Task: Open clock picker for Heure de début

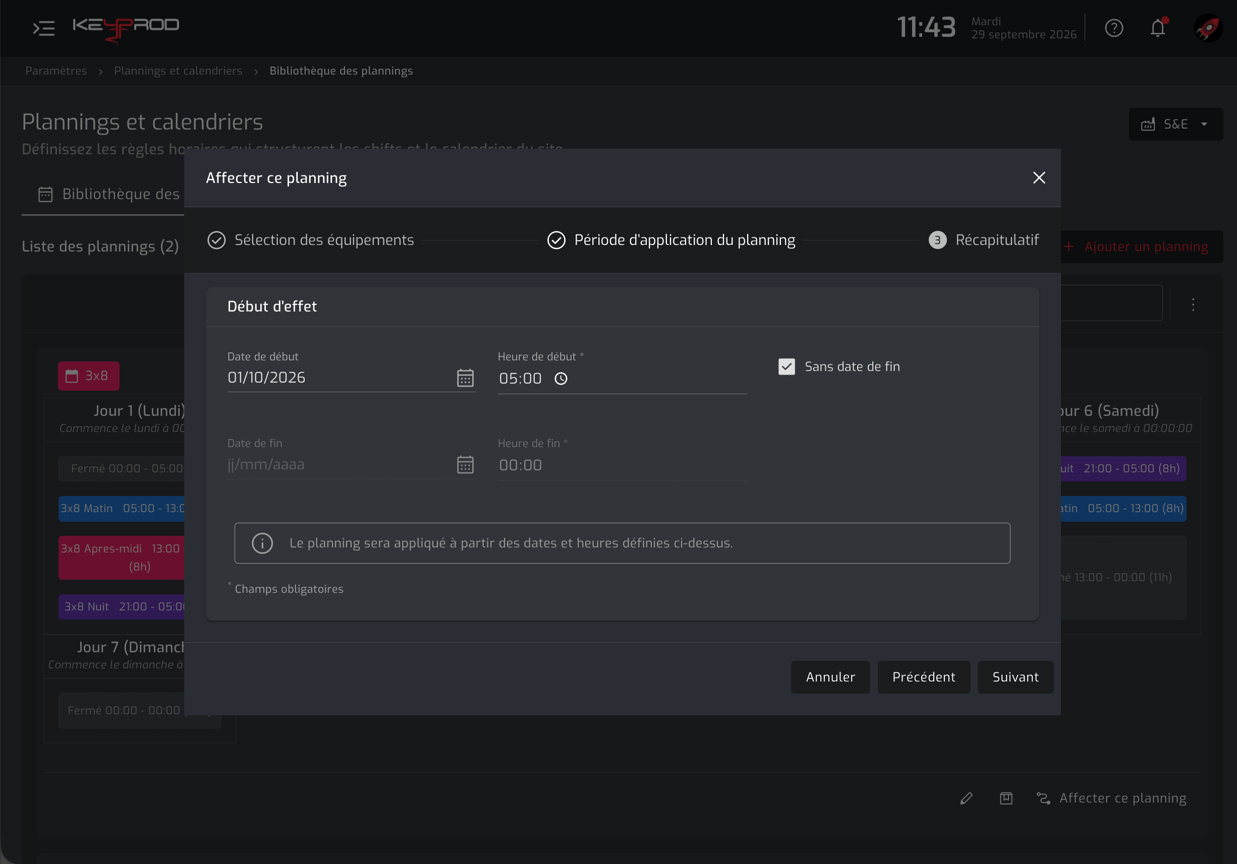Action: click(x=561, y=379)
